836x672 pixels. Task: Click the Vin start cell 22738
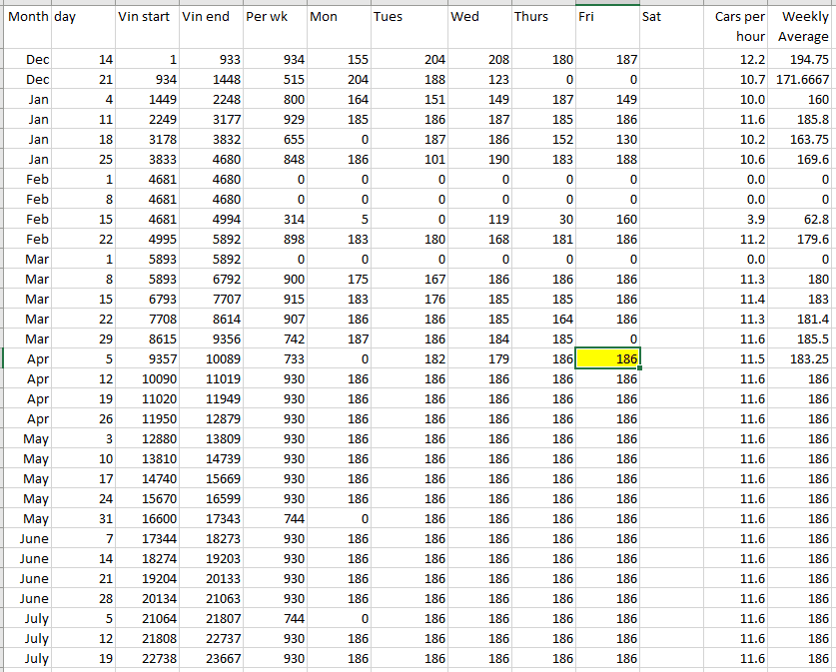147,659
